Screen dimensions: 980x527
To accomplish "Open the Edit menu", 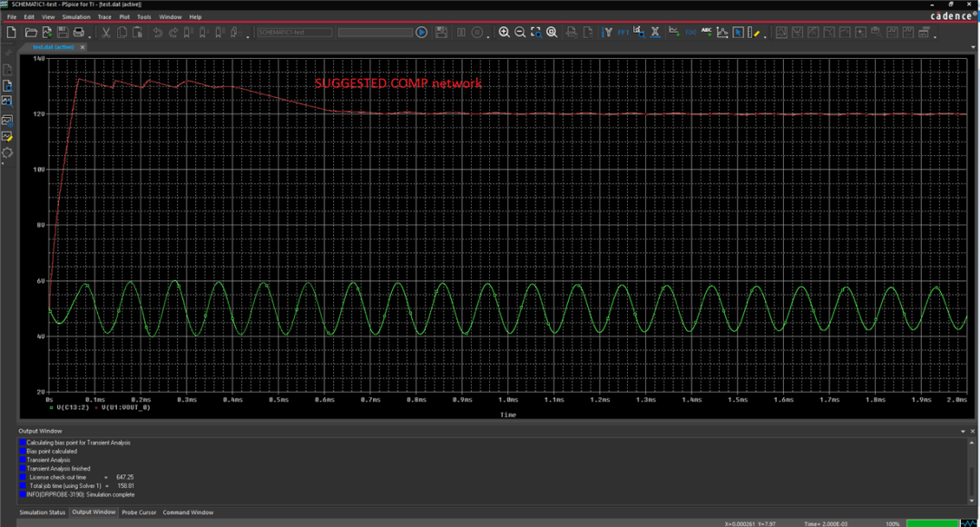I will pyautogui.click(x=29, y=17).
